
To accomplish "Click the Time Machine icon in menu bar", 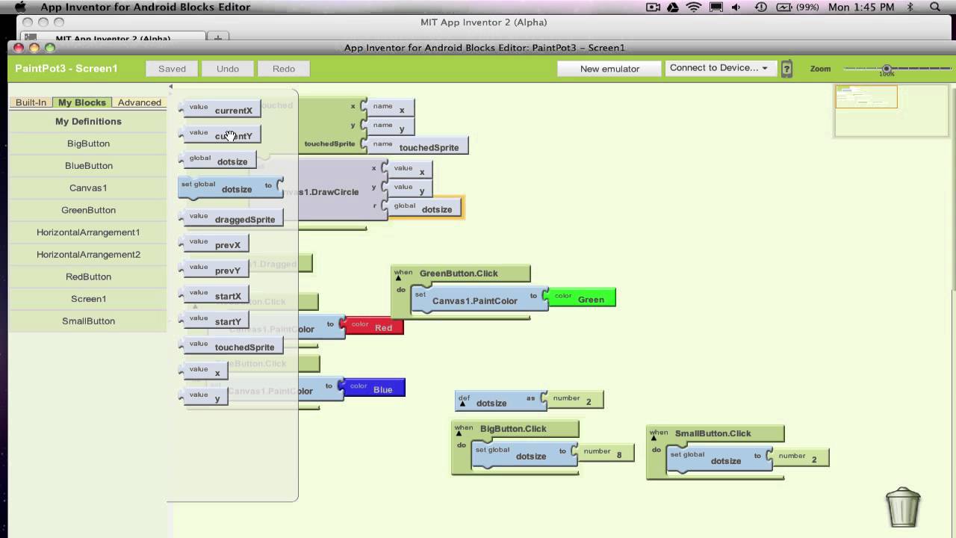I will coord(760,7).
